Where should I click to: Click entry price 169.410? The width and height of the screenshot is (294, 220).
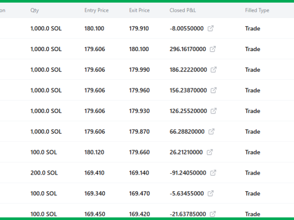point(94,173)
